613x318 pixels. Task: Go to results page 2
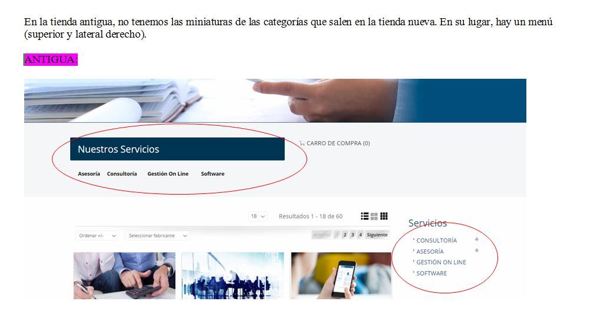point(345,235)
